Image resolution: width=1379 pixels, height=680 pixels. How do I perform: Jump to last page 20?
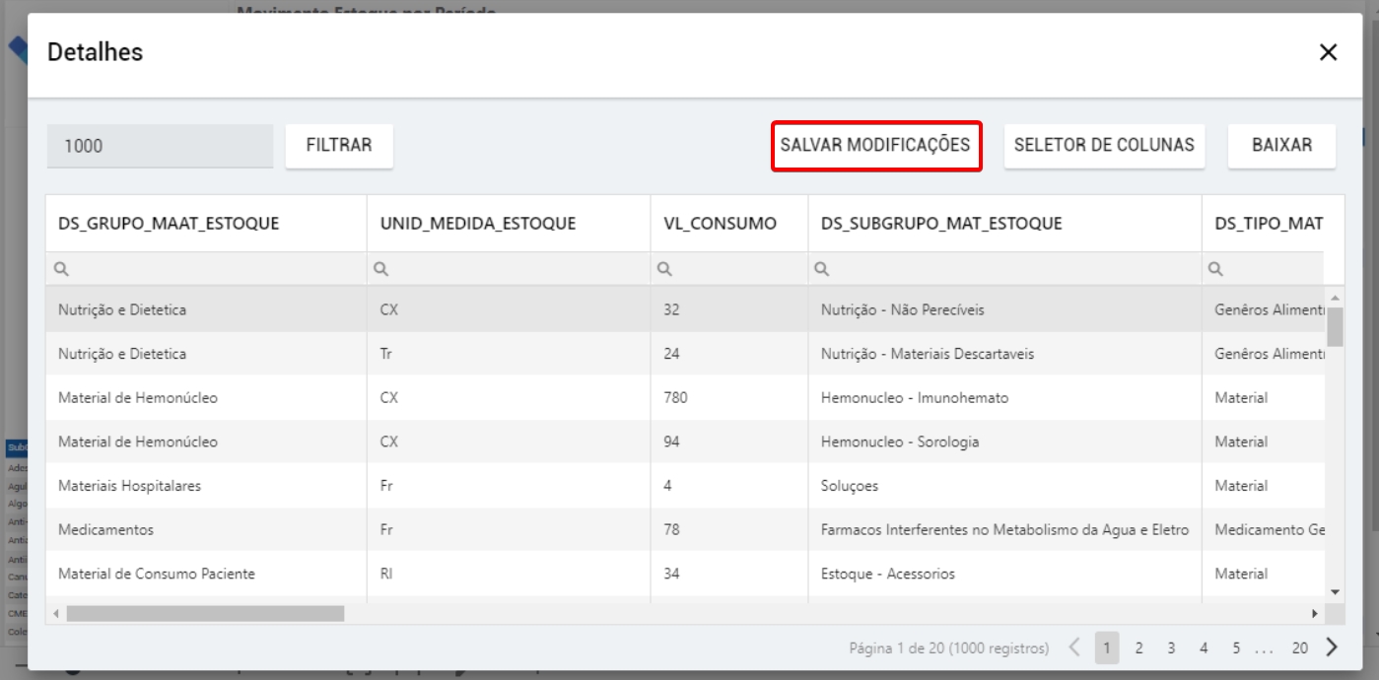click(1300, 648)
